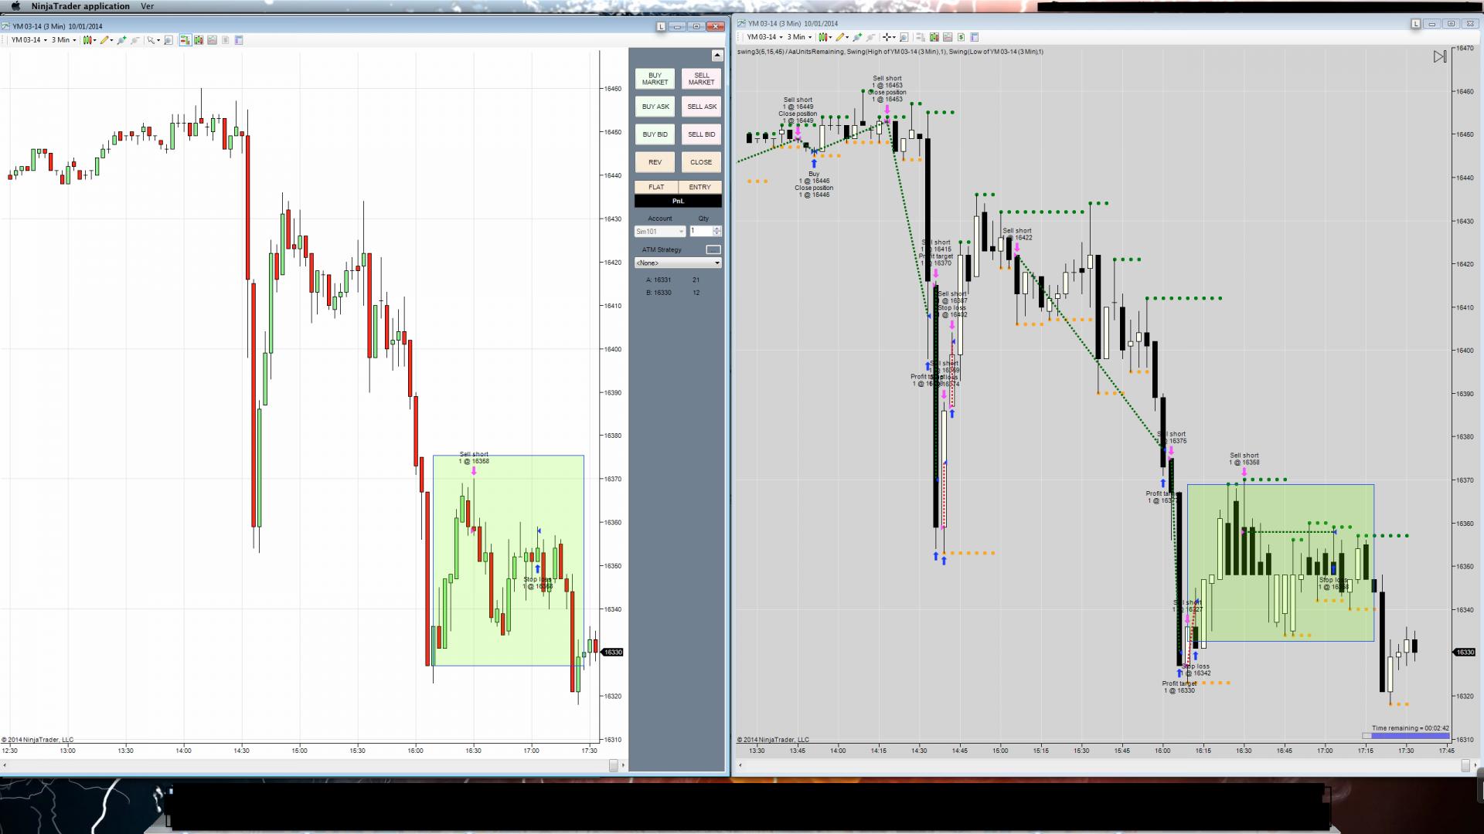The width and height of the screenshot is (1484, 834).
Task: Open the ATM Strategy None dropdown
Action: click(678, 263)
